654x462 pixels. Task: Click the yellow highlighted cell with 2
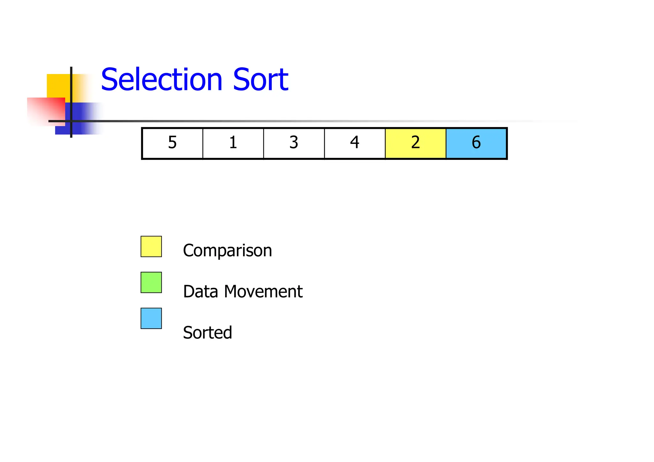(415, 143)
